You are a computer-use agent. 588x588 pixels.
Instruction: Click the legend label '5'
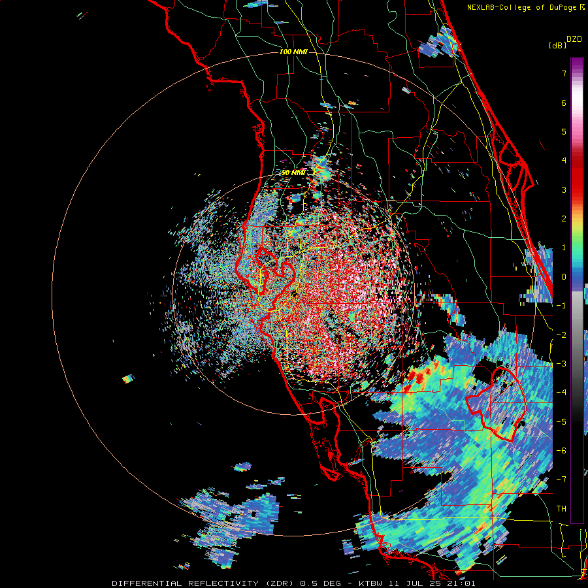564,131
